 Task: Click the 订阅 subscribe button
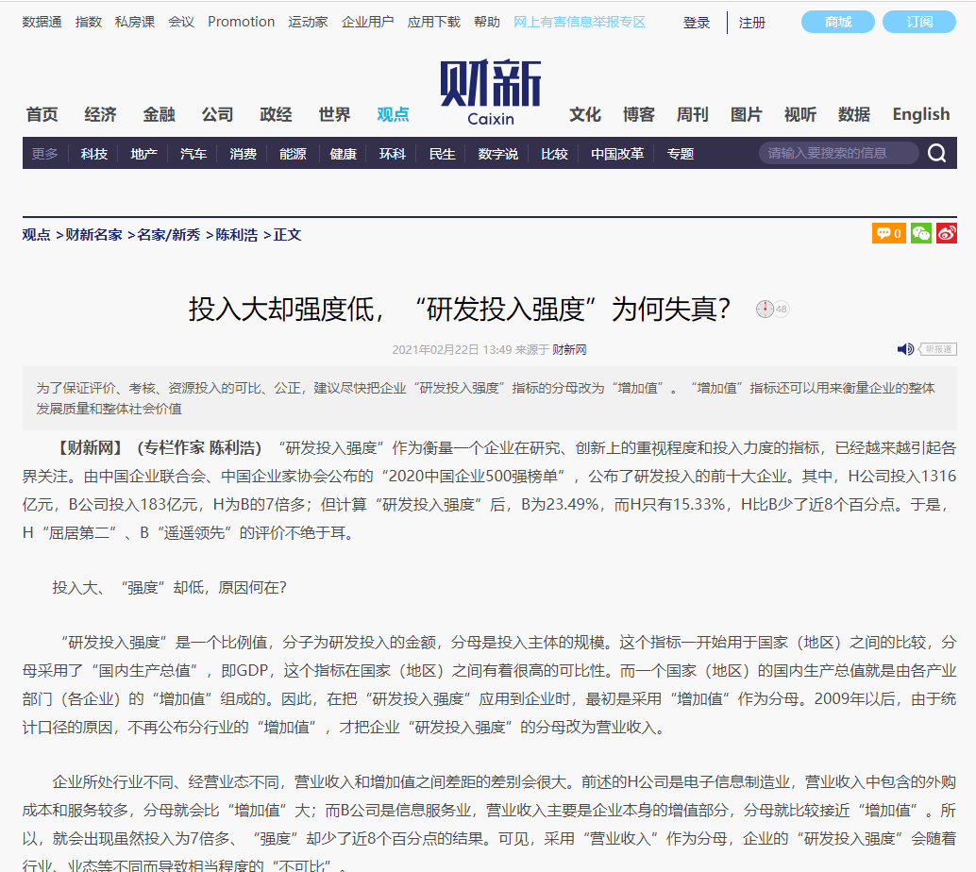point(919,22)
